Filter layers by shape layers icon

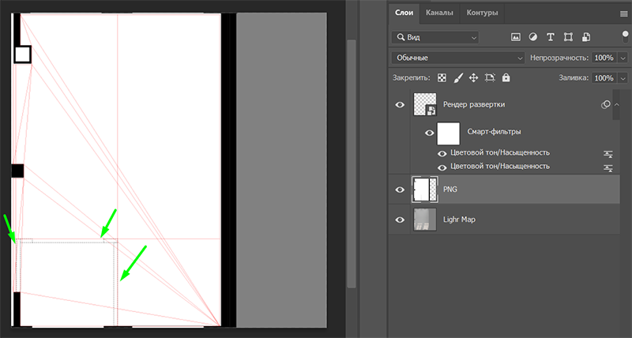coord(568,37)
